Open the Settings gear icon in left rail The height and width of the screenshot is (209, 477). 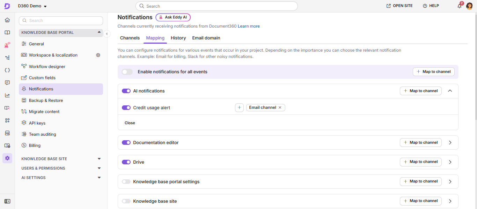[x=7, y=158]
